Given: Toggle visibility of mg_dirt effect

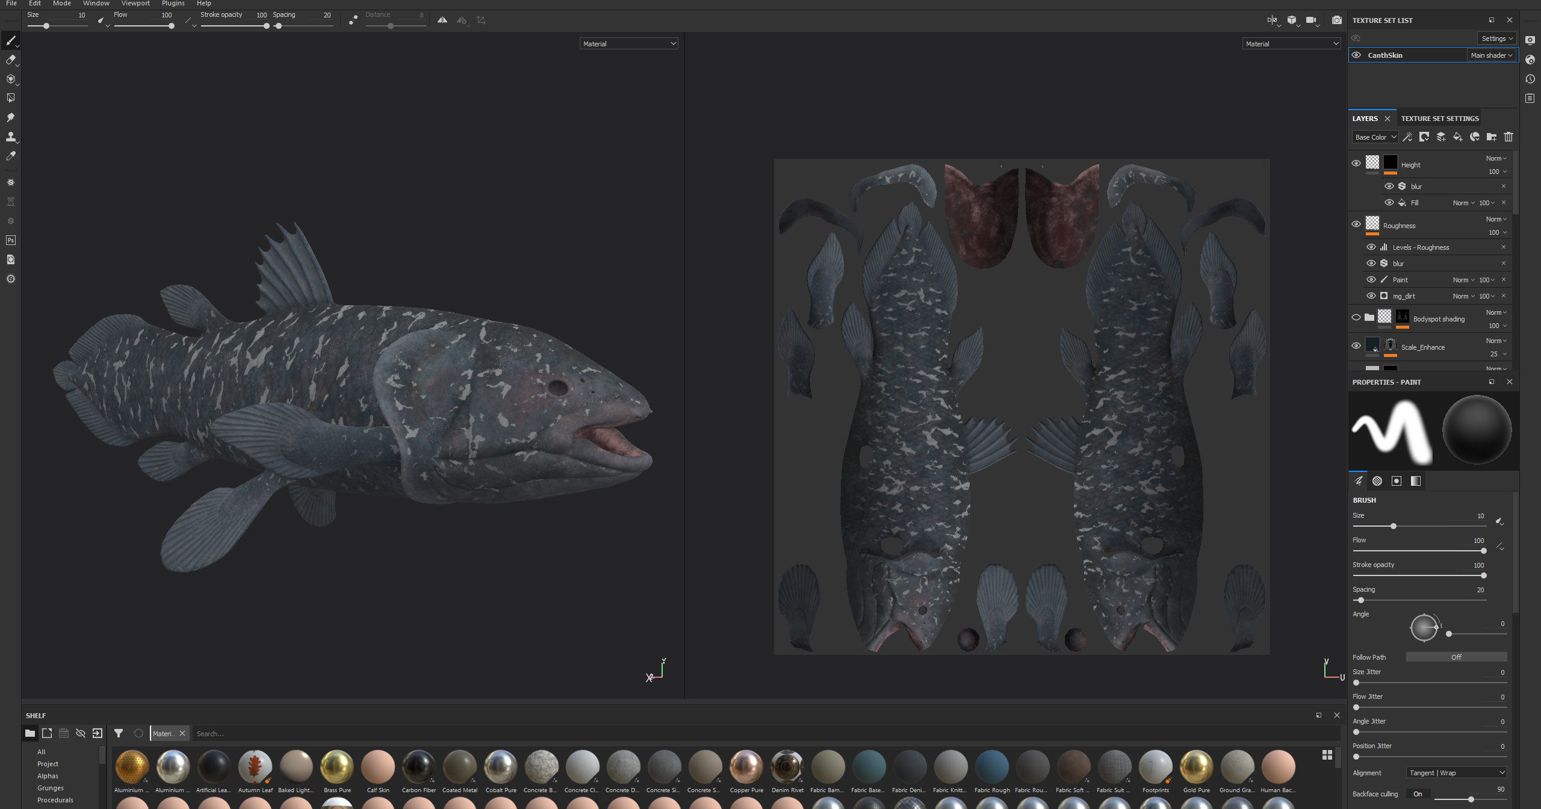Looking at the screenshot, I should point(1371,296).
